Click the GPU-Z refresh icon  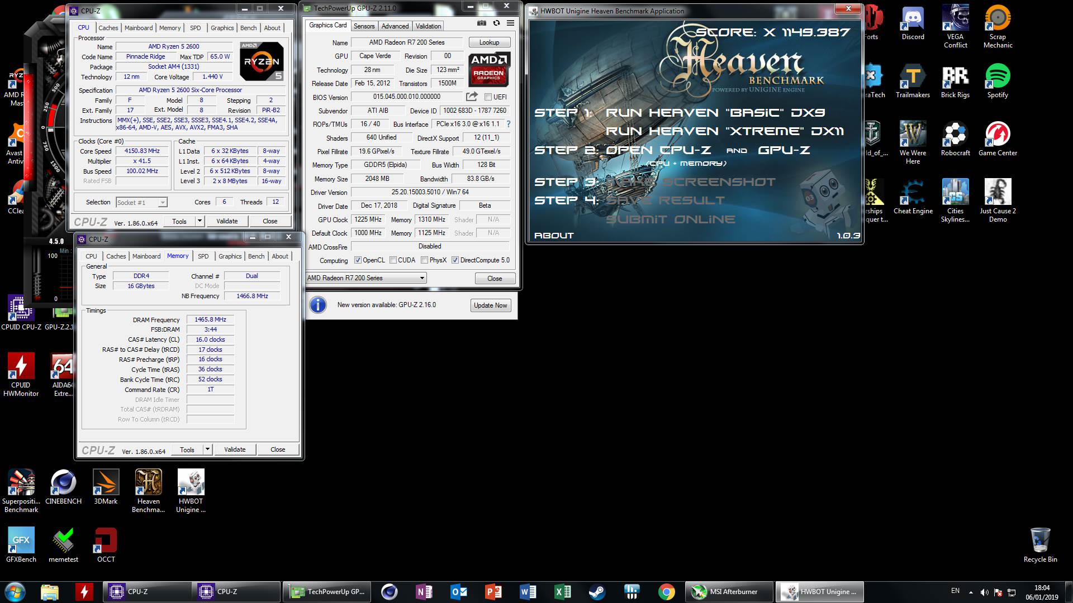coord(496,23)
